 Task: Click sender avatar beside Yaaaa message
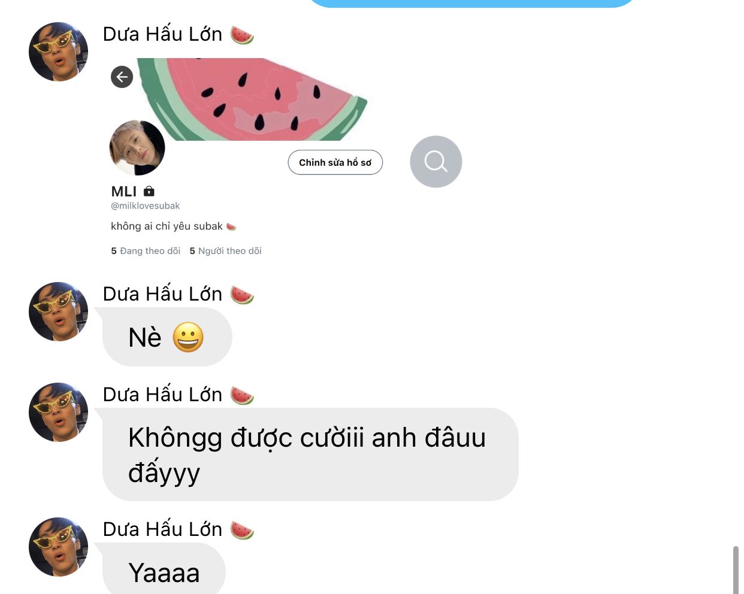(x=59, y=547)
